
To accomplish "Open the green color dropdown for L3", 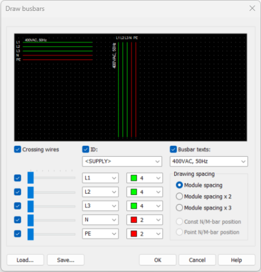I will coord(145,206).
